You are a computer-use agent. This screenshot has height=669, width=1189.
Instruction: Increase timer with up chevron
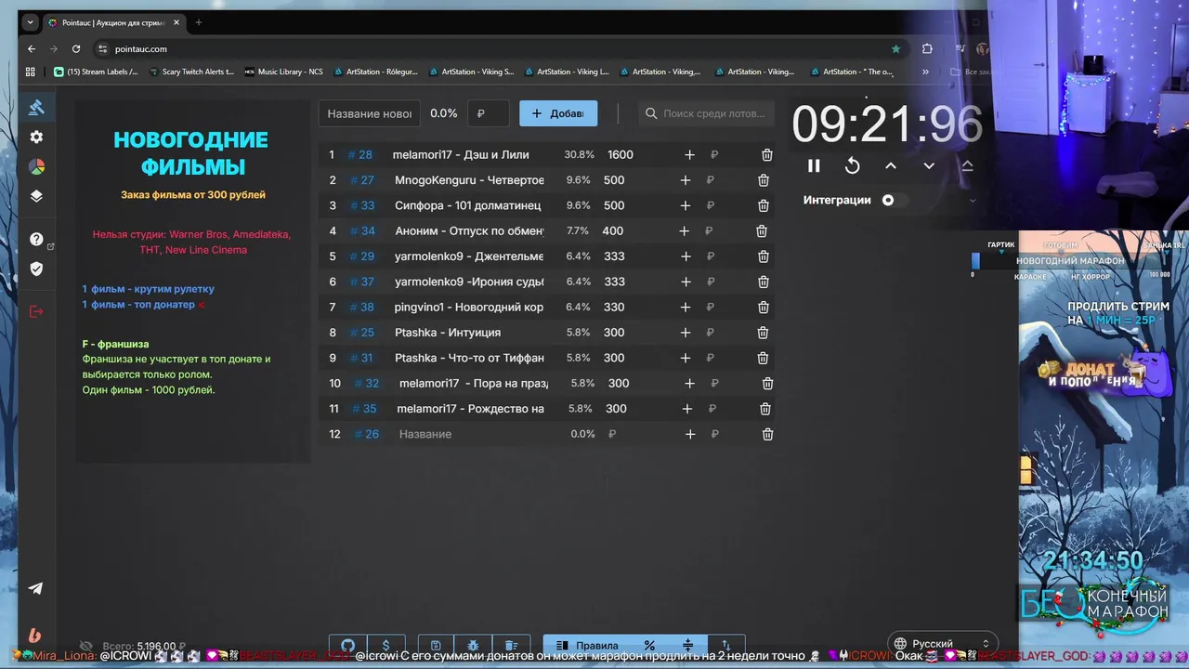[x=890, y=165]
